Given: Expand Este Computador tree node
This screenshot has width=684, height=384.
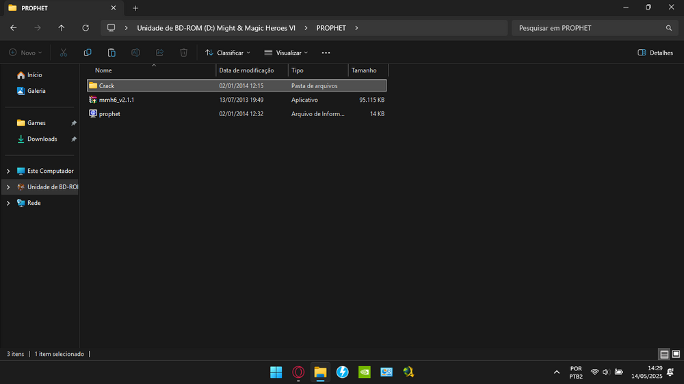Looking at the screenshot, I should [x=8, y=172].
